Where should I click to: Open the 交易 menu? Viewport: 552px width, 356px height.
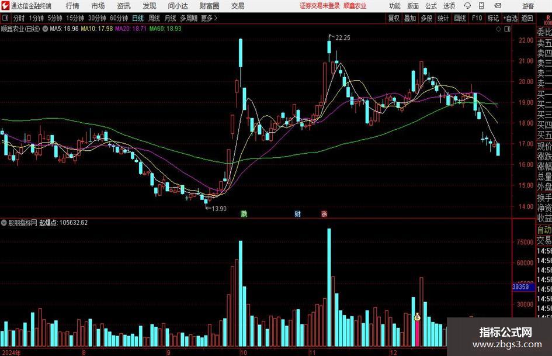[x=238, y=6]
